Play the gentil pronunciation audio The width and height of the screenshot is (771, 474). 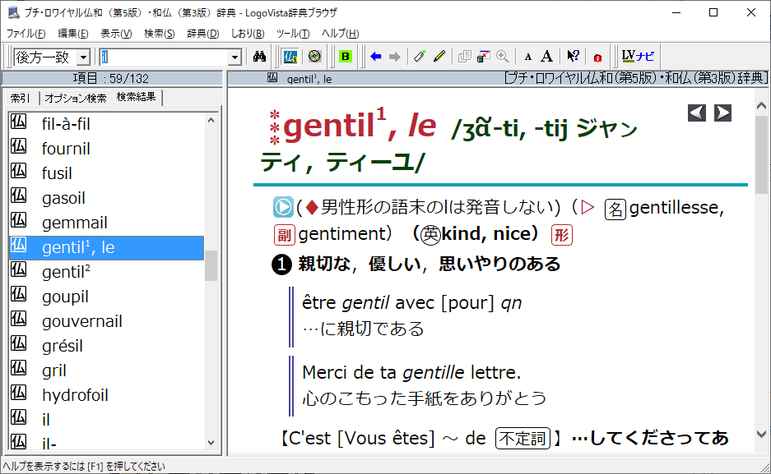pos(283,208)
